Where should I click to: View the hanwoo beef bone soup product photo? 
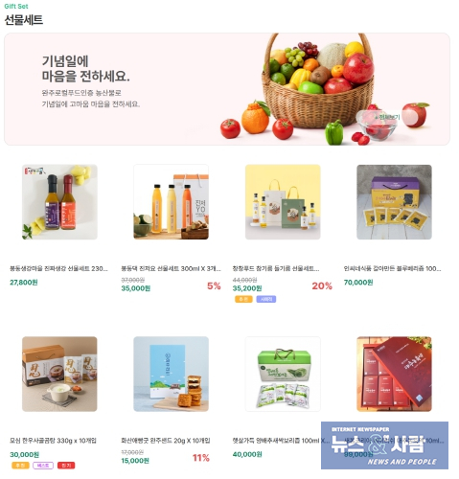coord(59,374)
